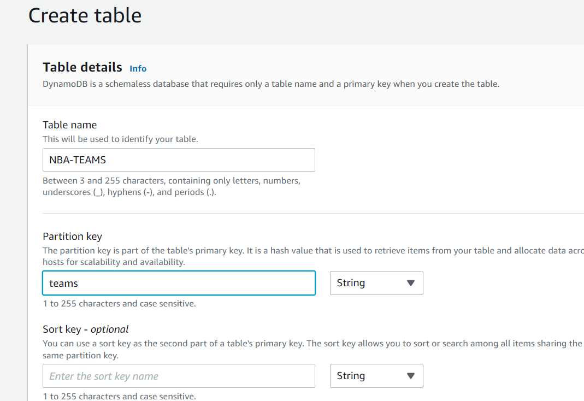Click the Table details section header
The height and width of the screenshot is (401, 584).
coord(82,67)
